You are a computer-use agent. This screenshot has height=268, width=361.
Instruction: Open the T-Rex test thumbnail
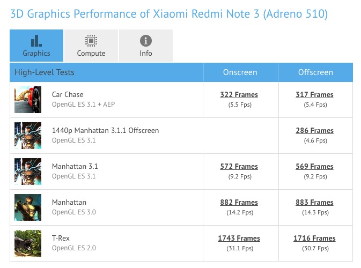click(x=28, y=243)
